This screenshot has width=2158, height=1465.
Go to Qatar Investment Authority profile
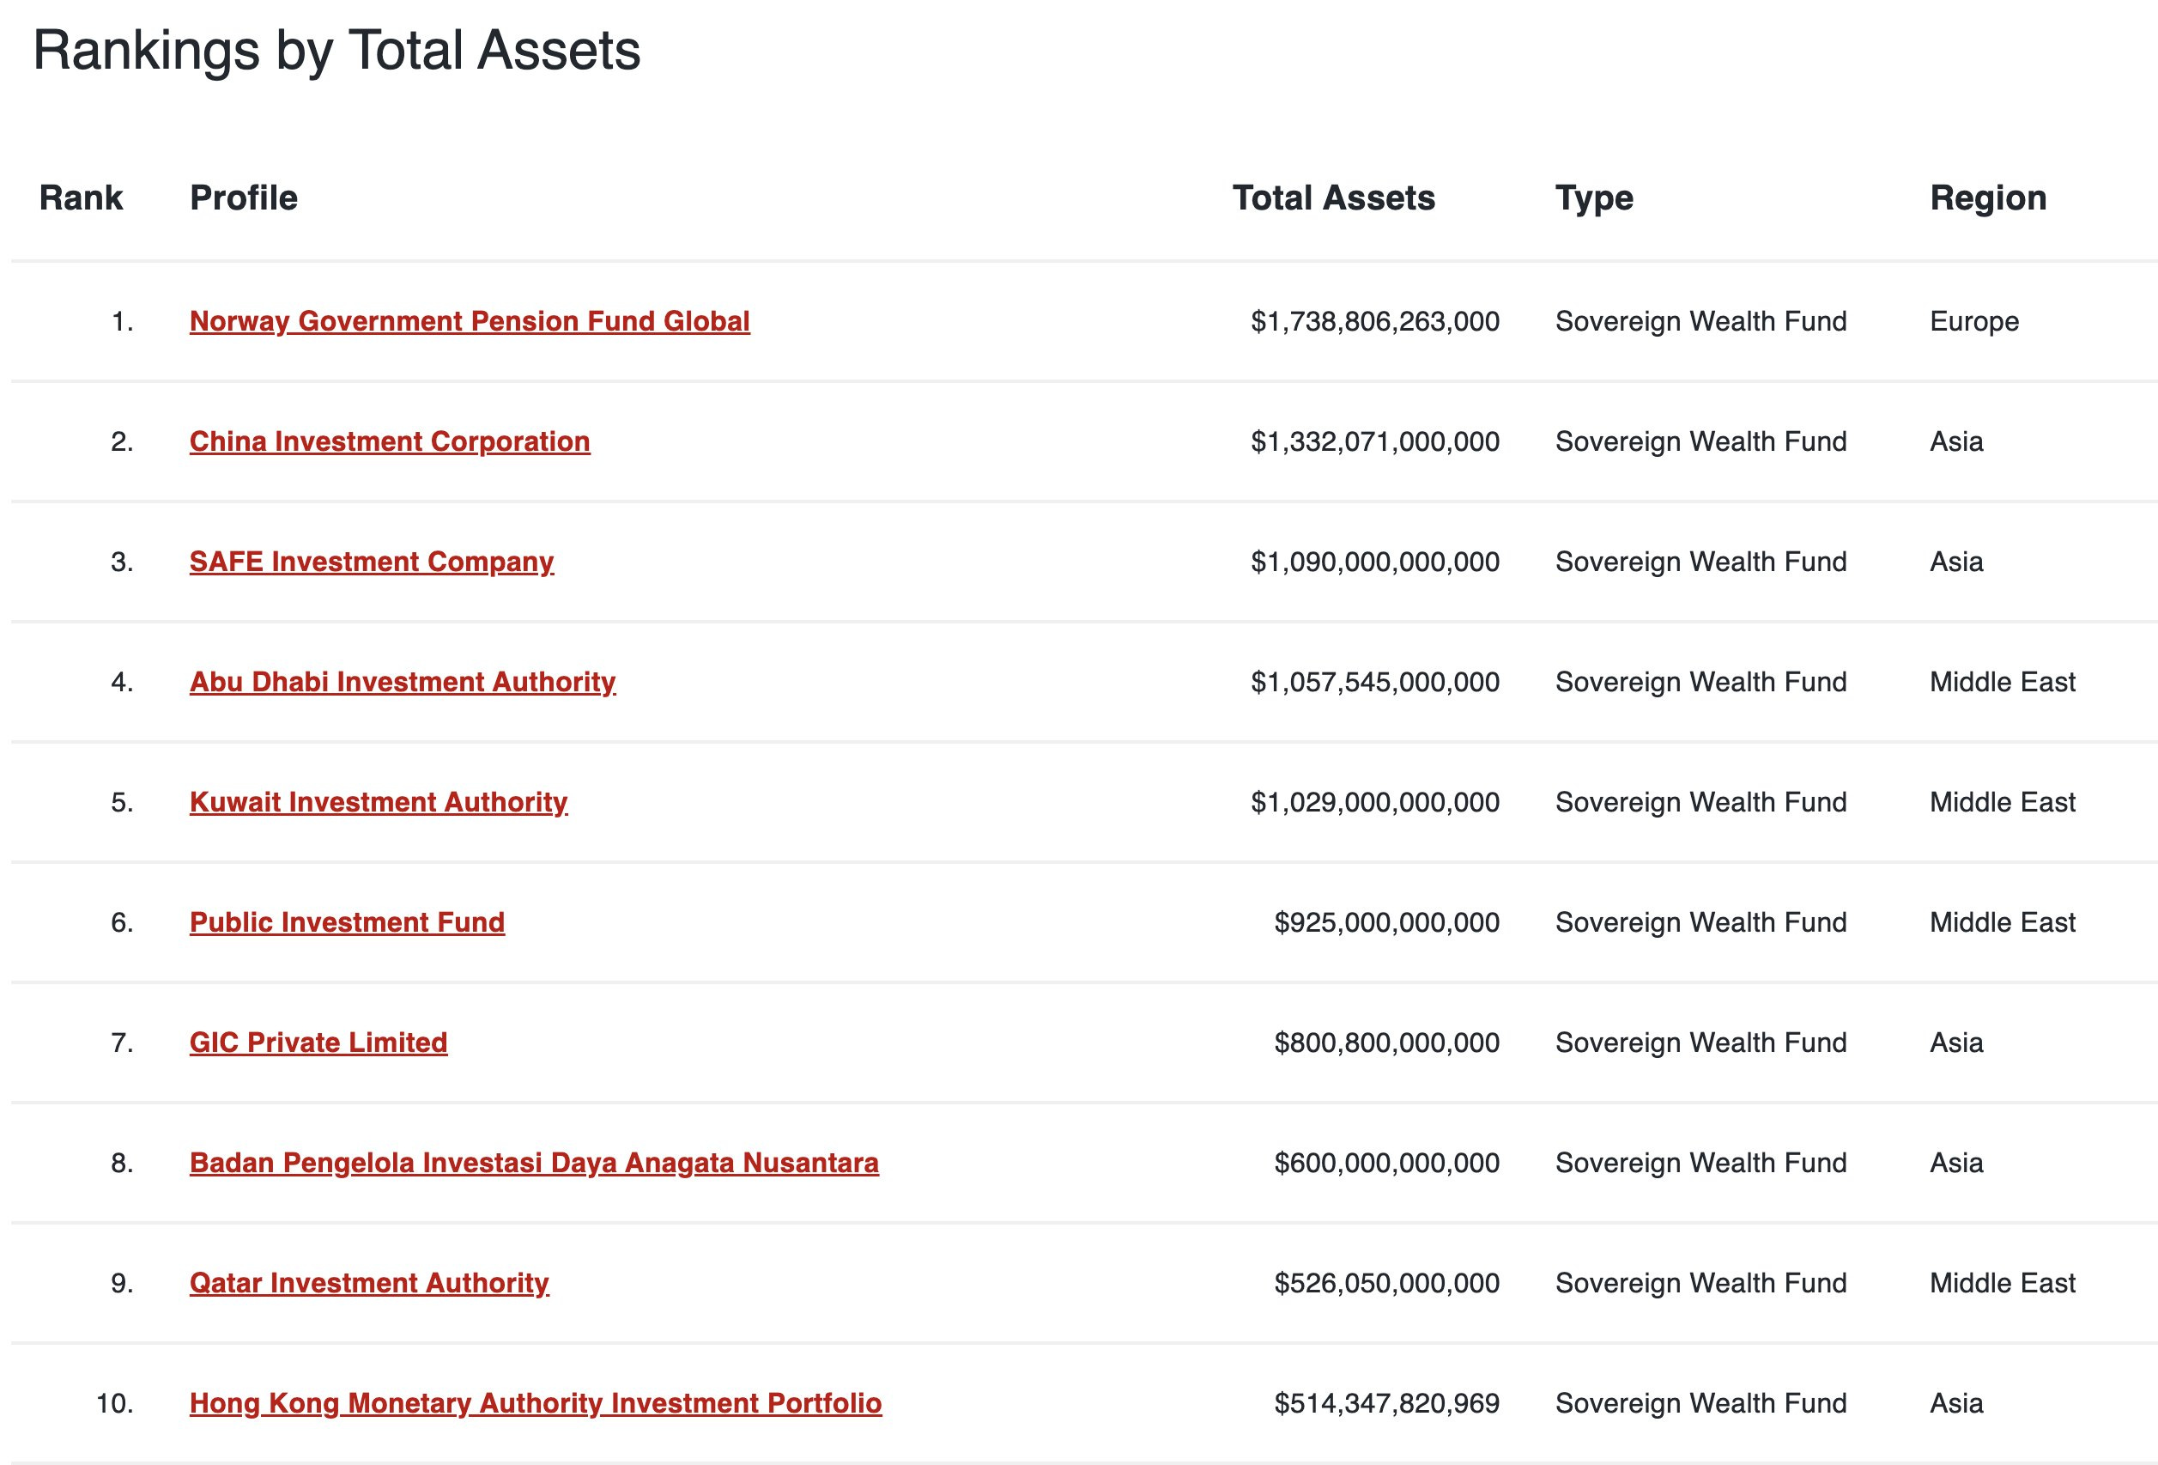pos(368,1283)
